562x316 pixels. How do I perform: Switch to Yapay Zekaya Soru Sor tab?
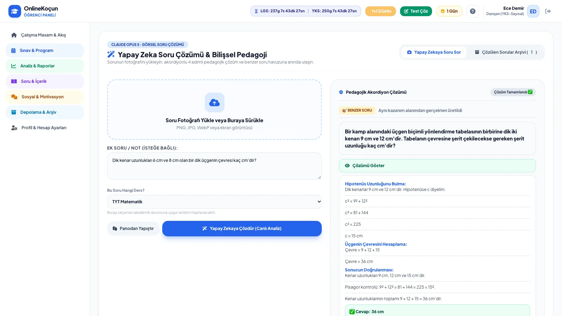[x=434, y=52]
